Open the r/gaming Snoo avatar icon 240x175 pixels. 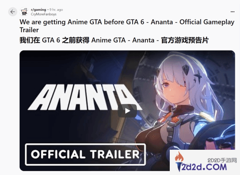coord(24,12)
